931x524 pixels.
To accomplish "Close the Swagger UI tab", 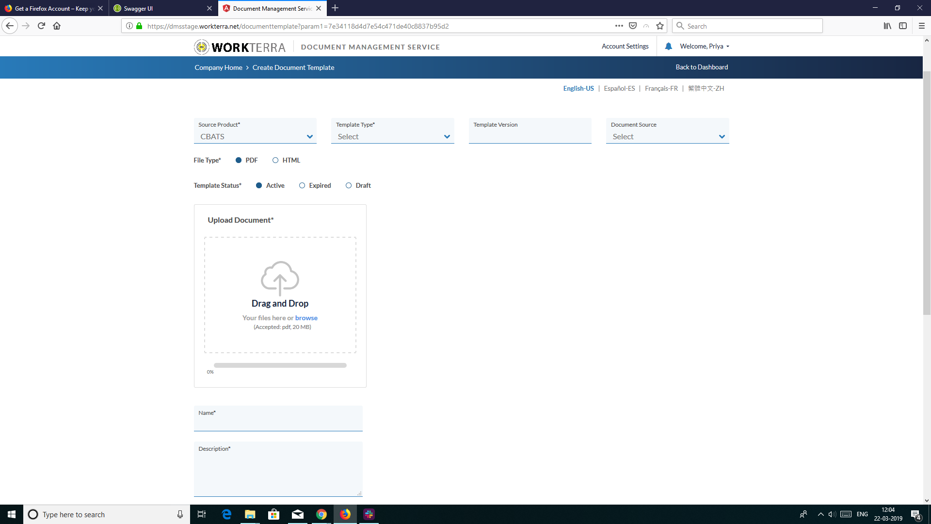I will pyautogui.click(x=209, y=8).
